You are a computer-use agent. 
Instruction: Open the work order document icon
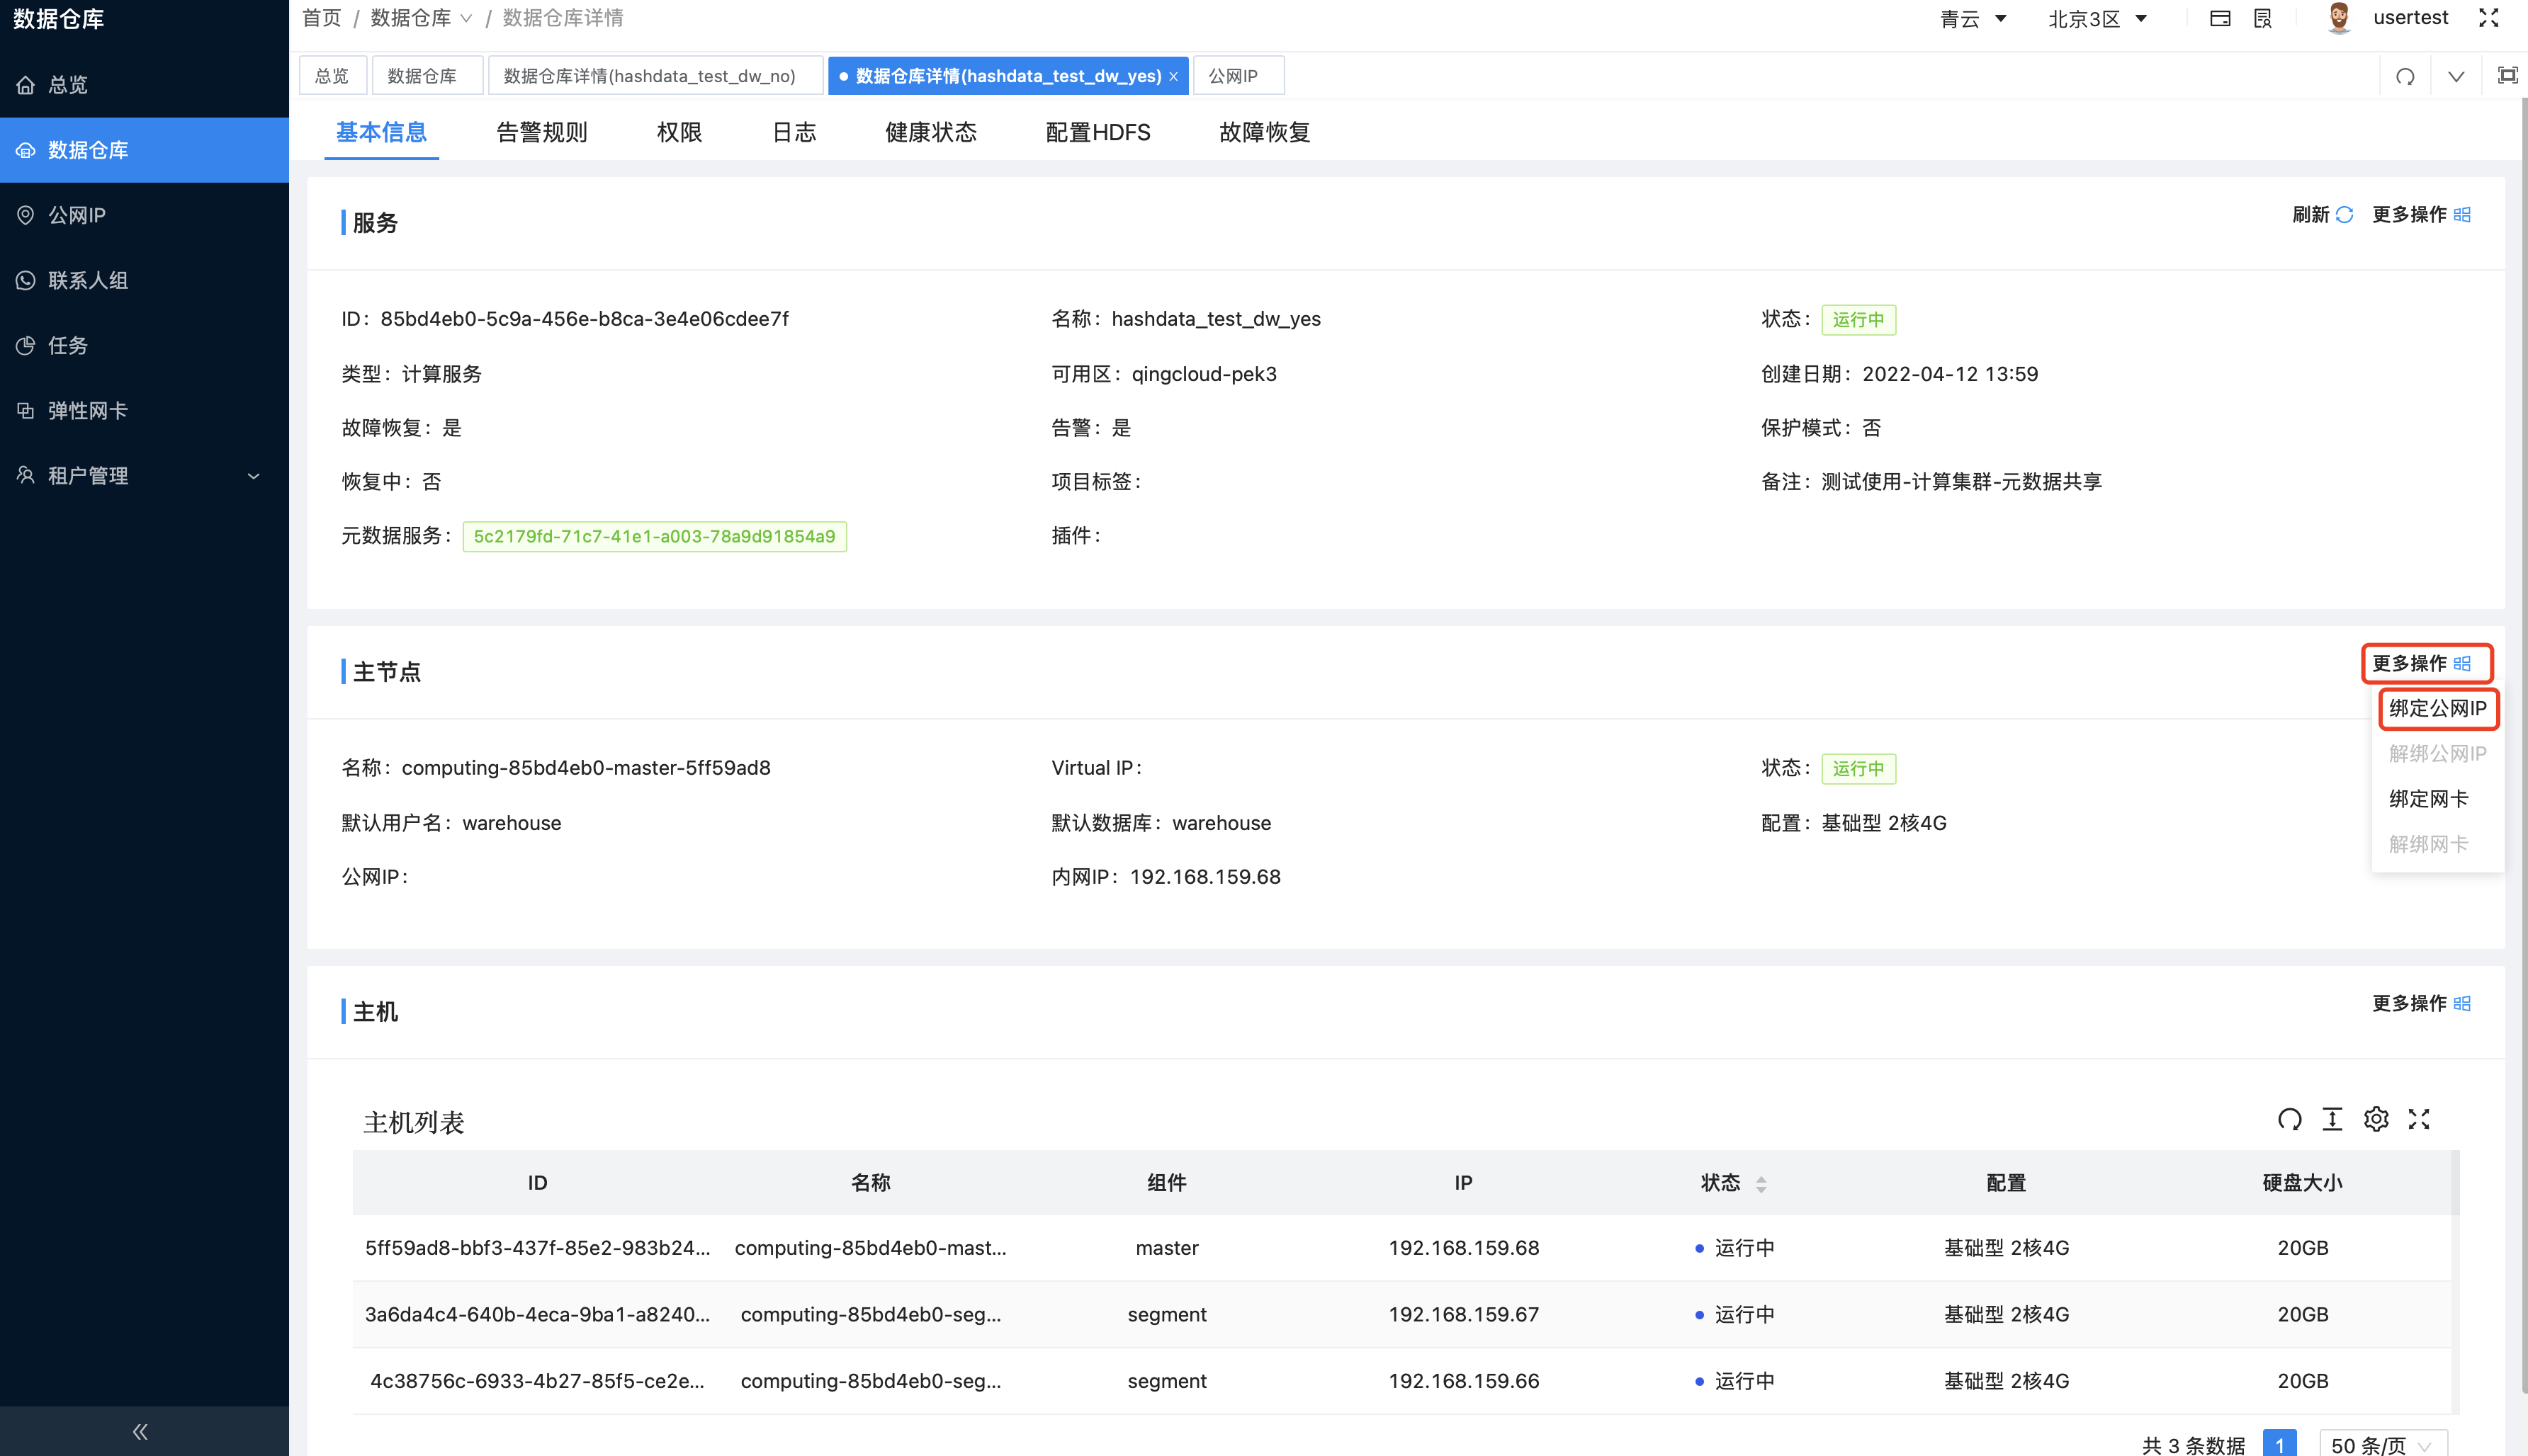2262,18
